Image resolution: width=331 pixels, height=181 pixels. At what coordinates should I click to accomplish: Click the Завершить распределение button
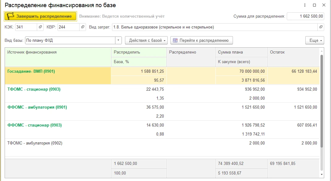40,16
